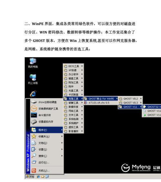161x182 pixels.
Task: Click the 命令提示符 console icon
Action: (34, 115)
